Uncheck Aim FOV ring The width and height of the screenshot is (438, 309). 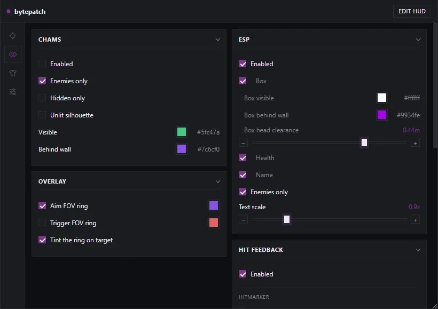click(42, 205)
